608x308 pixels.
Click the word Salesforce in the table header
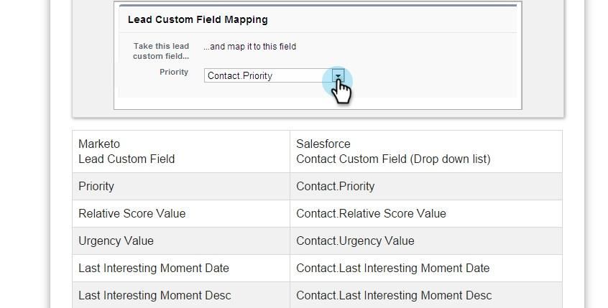pos(323,144)
